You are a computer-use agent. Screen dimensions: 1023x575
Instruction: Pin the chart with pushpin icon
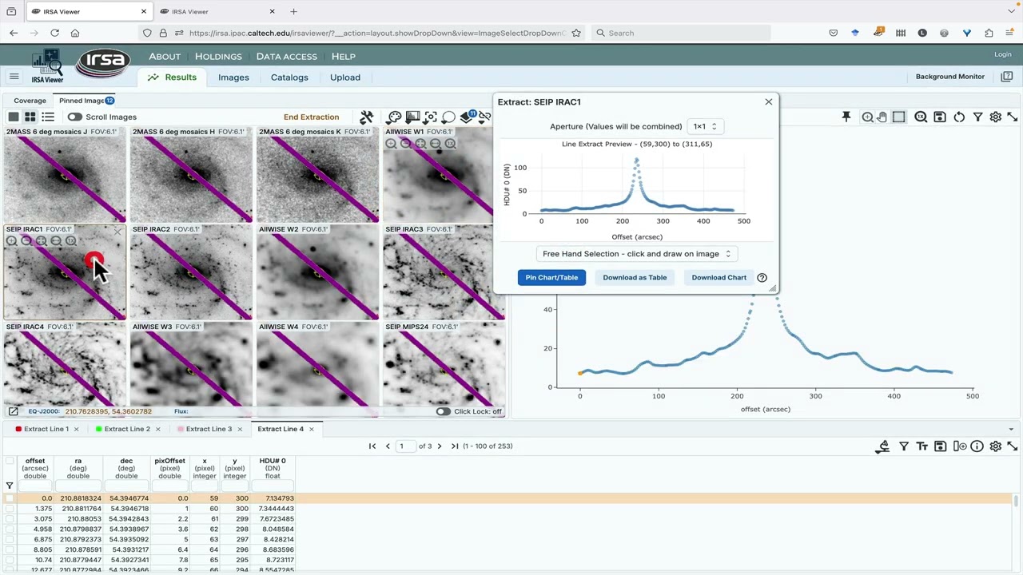point(846,117)
